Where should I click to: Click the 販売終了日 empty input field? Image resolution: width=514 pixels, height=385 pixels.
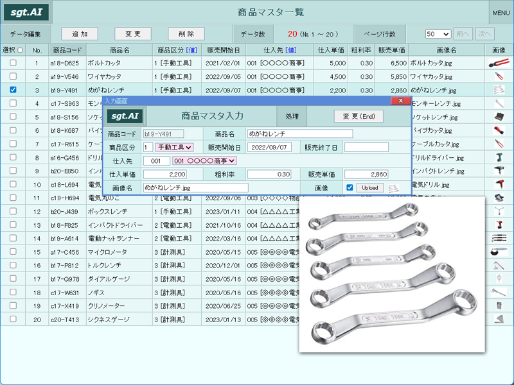click(366, 148)
